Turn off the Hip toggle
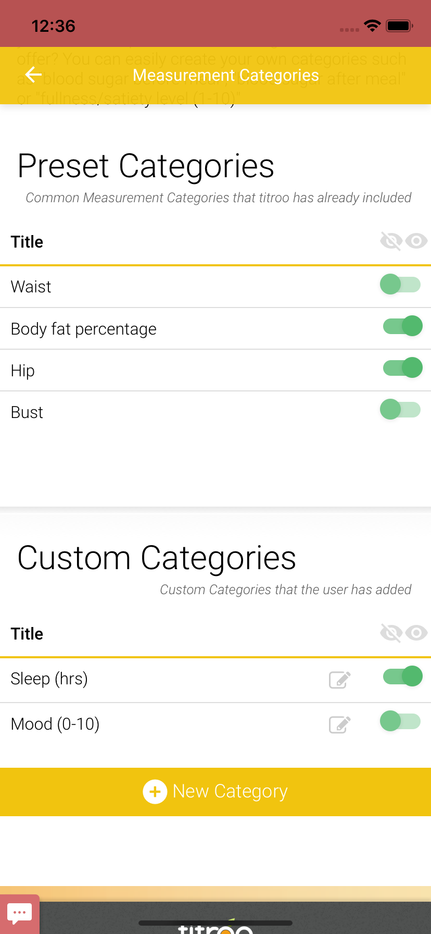431x934 pixels. (403, 368)
